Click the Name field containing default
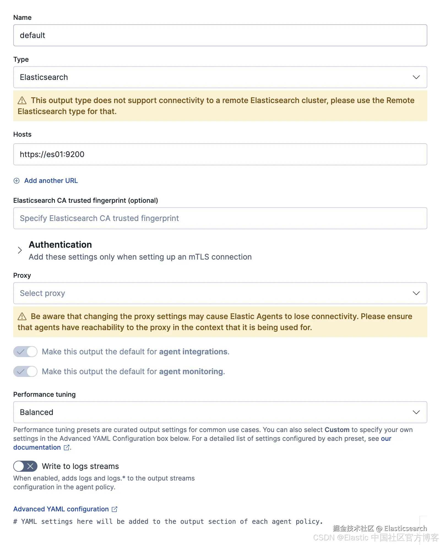This screenshot has height=545, width=440. click(220, 36)
